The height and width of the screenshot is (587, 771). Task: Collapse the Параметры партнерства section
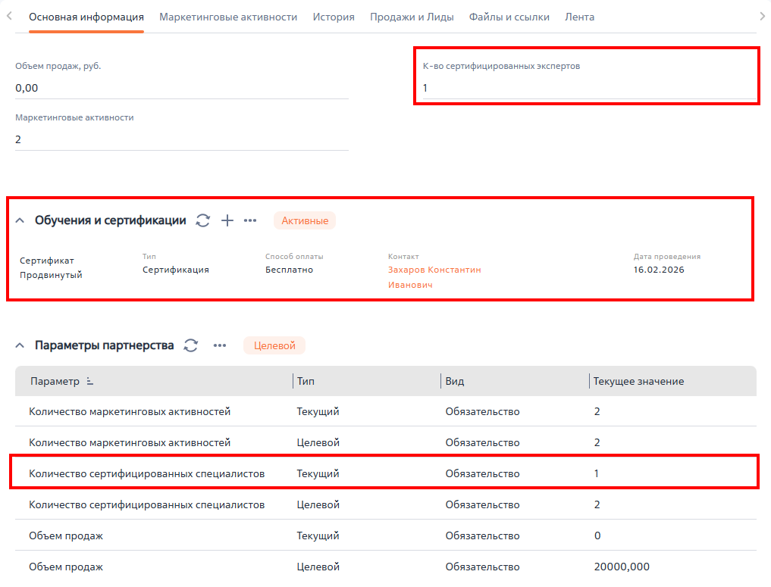(x=20, y=345)
